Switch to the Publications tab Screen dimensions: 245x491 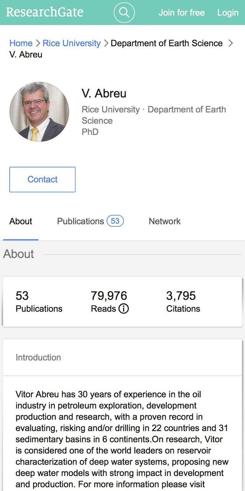[x=80, y=221]
